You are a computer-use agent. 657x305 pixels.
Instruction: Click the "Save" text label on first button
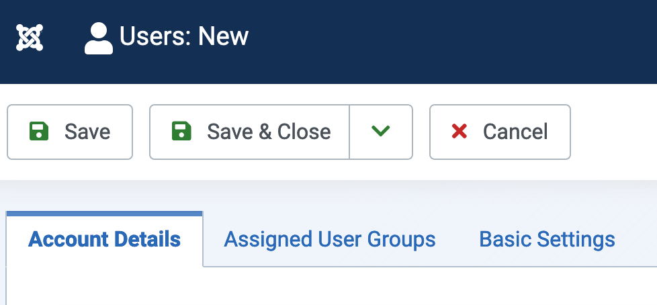87,132
